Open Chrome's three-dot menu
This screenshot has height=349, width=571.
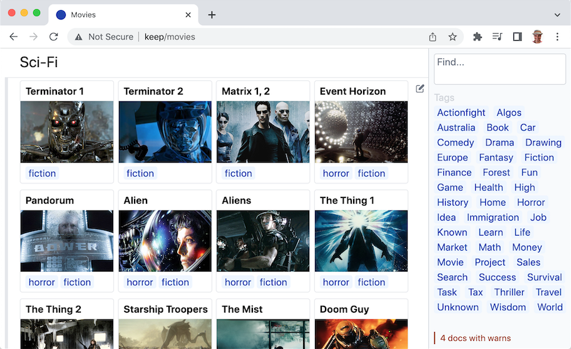[557, 37]
